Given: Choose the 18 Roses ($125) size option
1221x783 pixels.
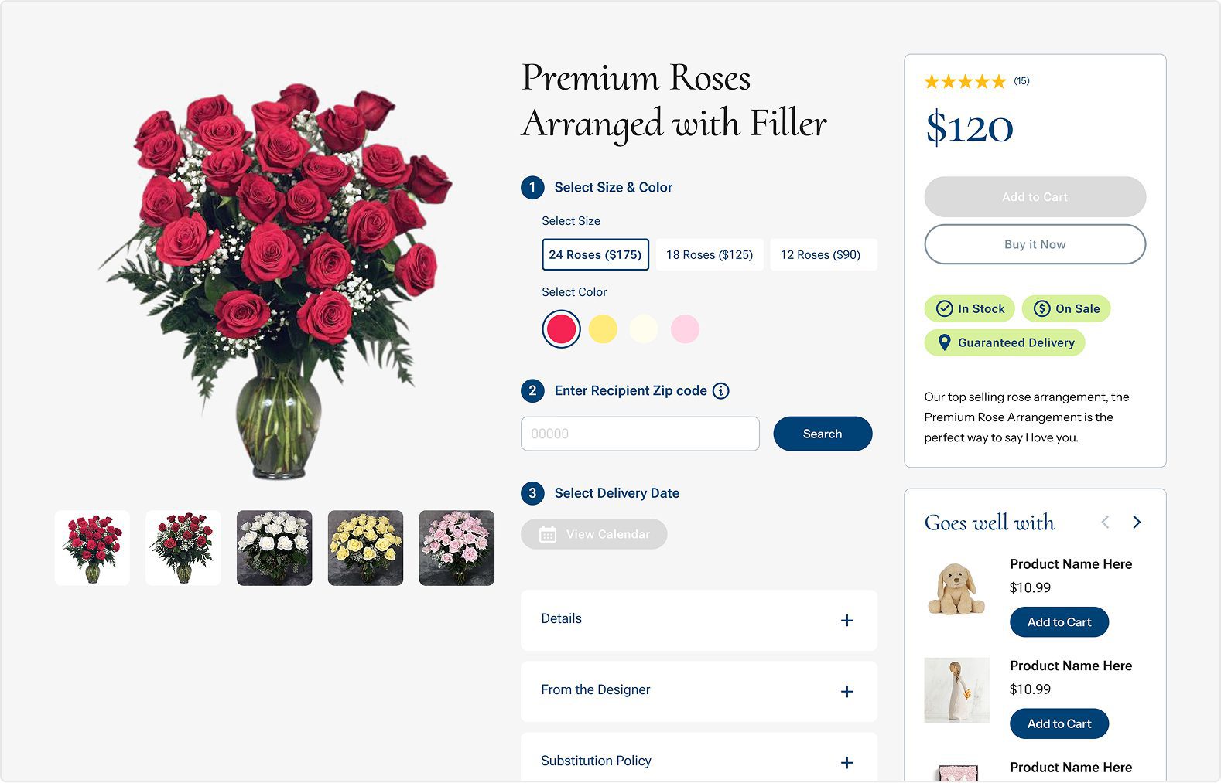Looking at the screenshot, I should point(709,255).
